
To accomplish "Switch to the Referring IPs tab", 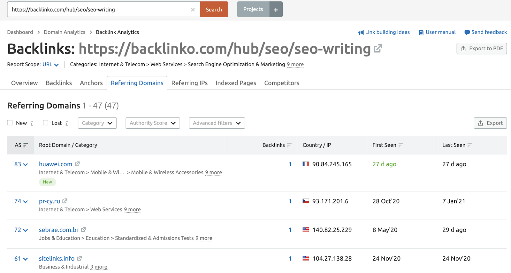I will (189, 83).
